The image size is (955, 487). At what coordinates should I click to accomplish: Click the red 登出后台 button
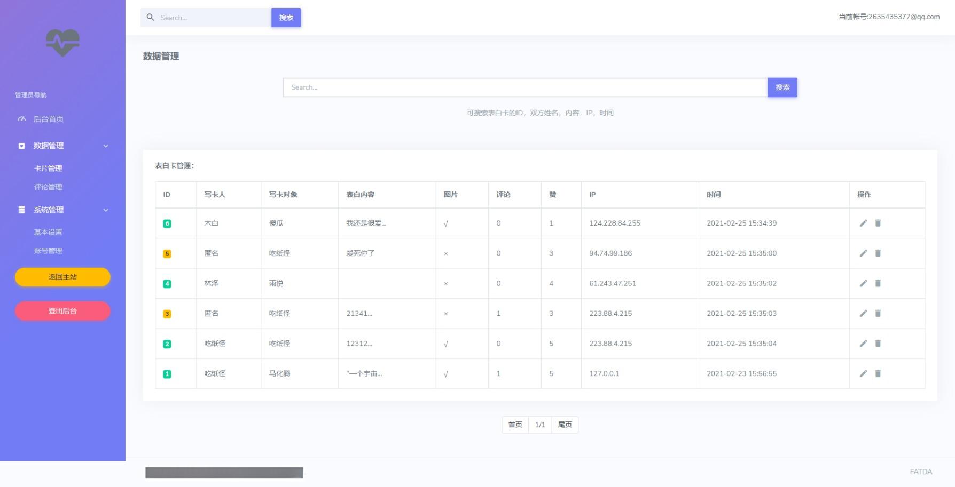[62, 311]
